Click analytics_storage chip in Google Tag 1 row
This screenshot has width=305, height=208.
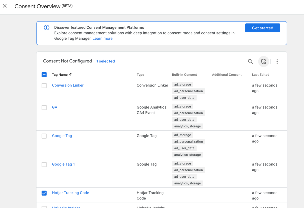pyautogui.click(x=187, y=183)
